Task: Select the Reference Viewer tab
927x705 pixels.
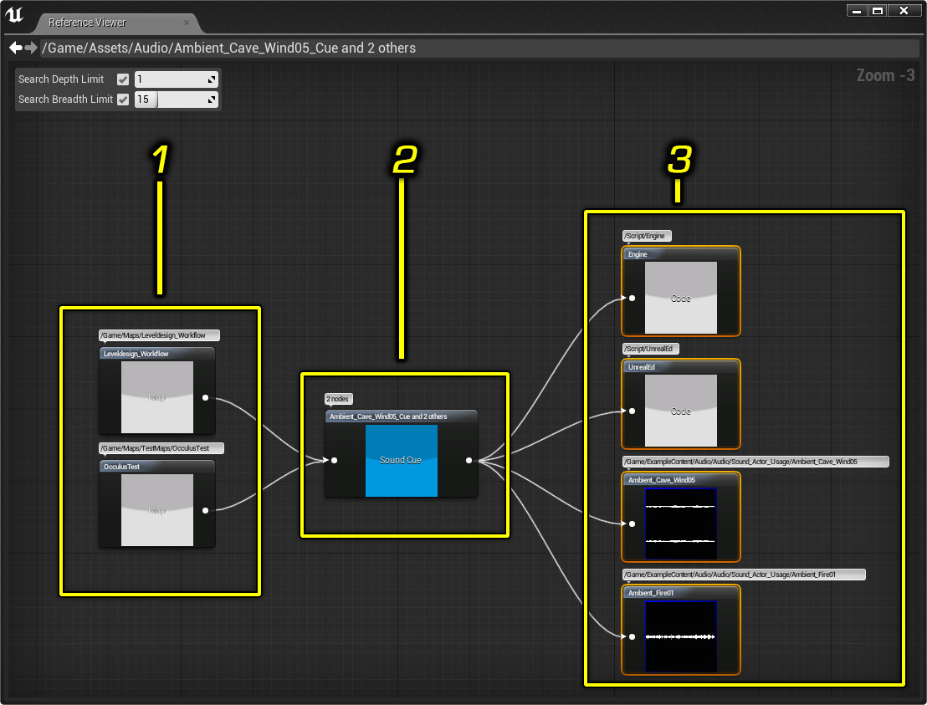Action: pyautogui.click(x=87, y=23)
